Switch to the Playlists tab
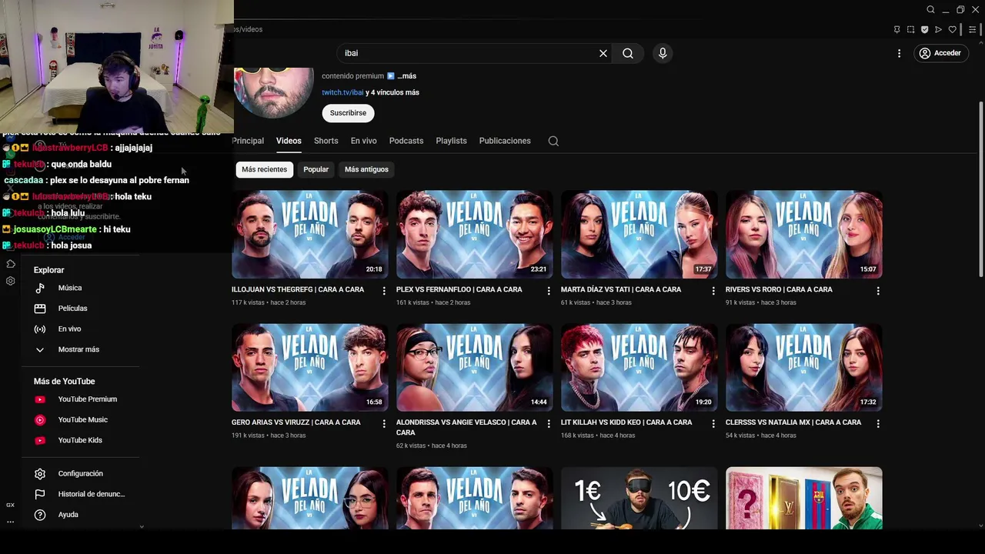This screenshot has width=985, height=554. point(451,141)
